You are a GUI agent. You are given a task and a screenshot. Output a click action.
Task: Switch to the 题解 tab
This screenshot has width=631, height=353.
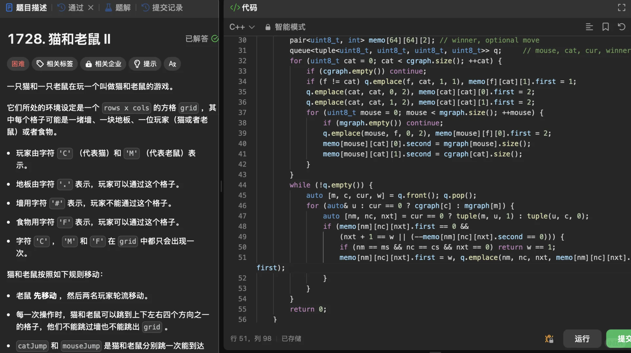tap(118, 8)
